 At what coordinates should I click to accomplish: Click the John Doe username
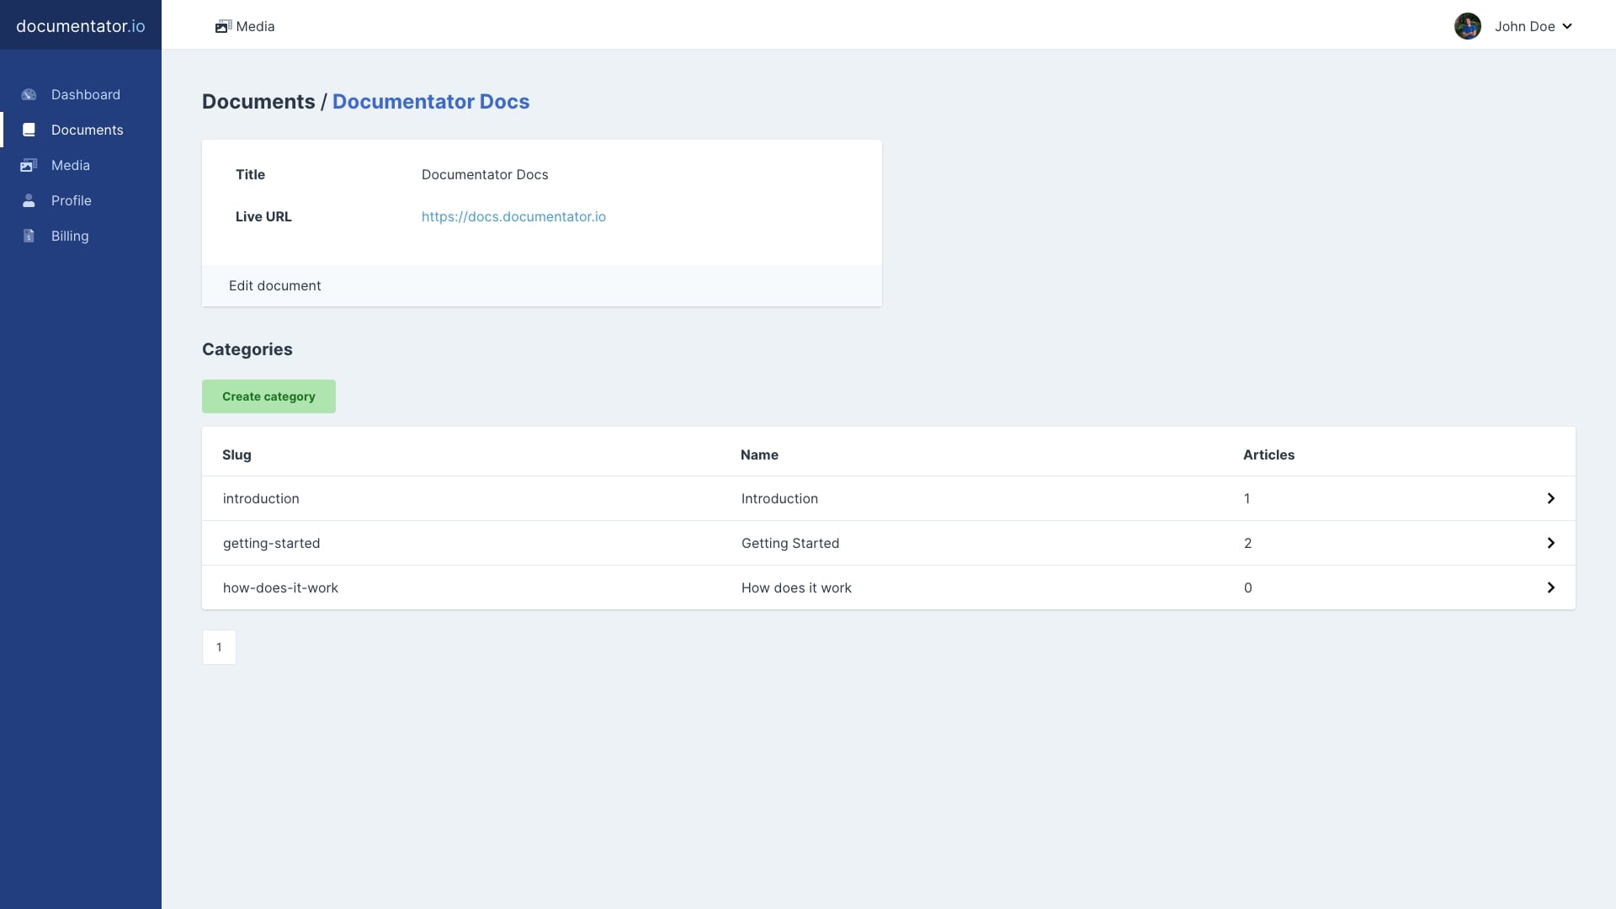tap(1524, 27)
